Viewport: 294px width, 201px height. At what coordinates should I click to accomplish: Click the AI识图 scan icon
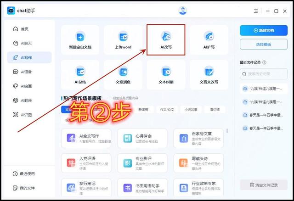point(16,114)
